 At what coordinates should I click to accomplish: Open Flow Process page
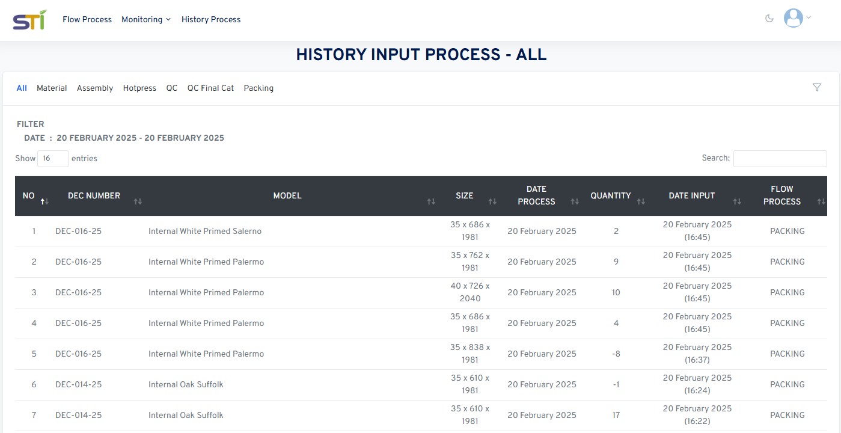pyautogui.click(x=87, y=20)
